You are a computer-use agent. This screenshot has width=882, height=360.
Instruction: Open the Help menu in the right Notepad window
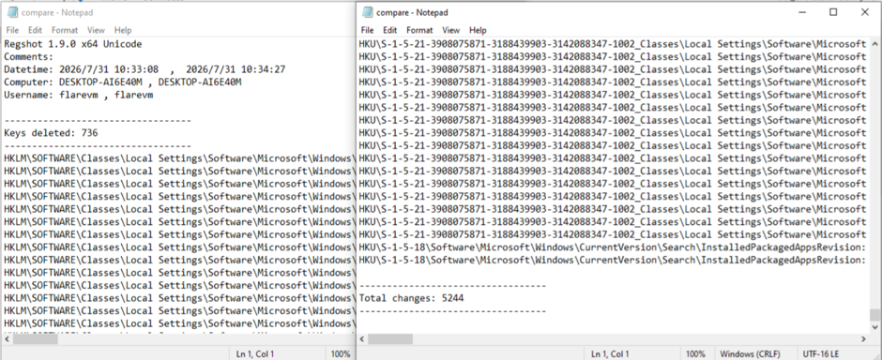coord(478,30)
